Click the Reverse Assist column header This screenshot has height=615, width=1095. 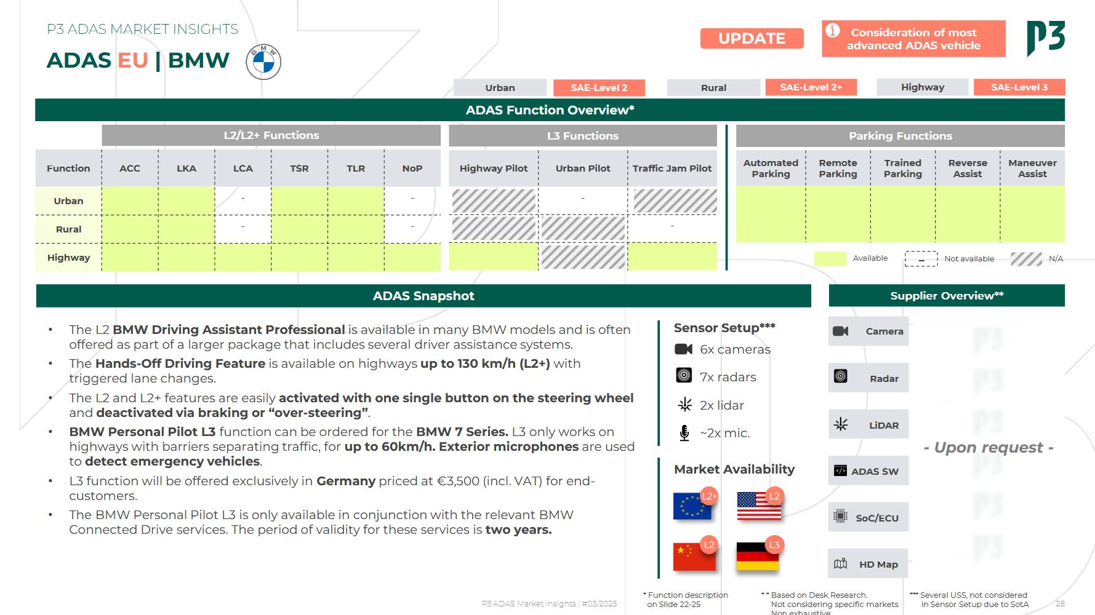pos(968,168)
